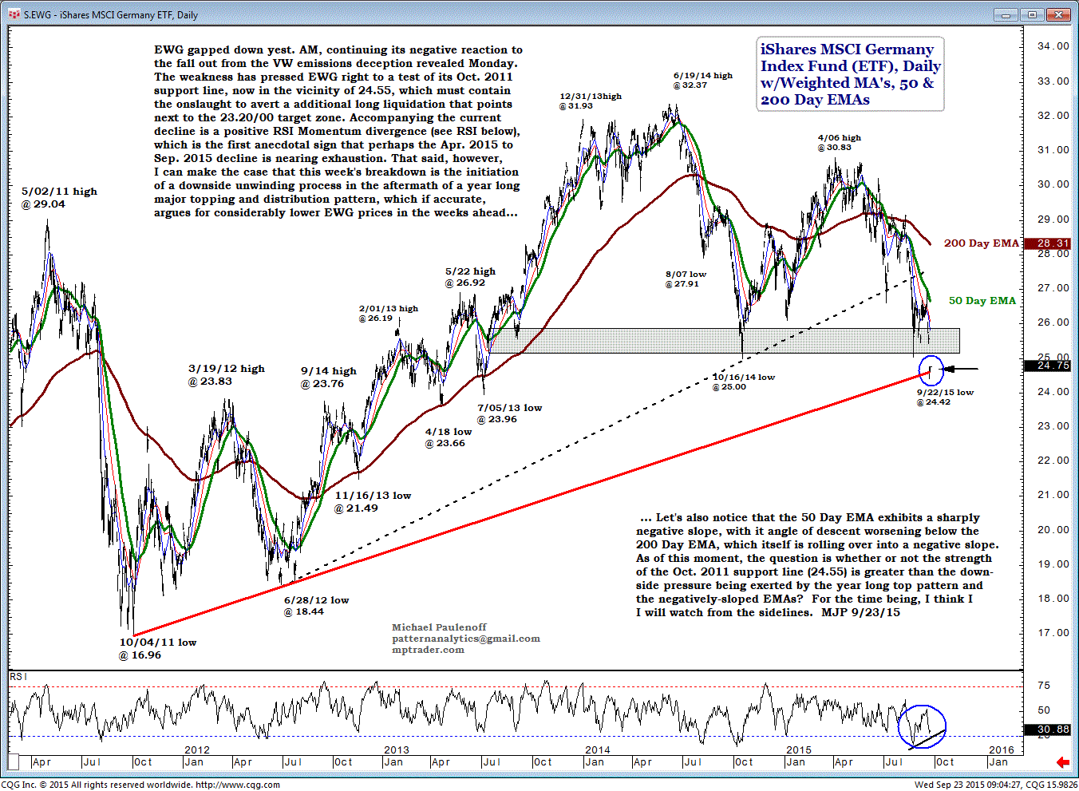
Task: Click the '7/05/13 low @ 23.96' annotation
Action: [x=509, y=413]
